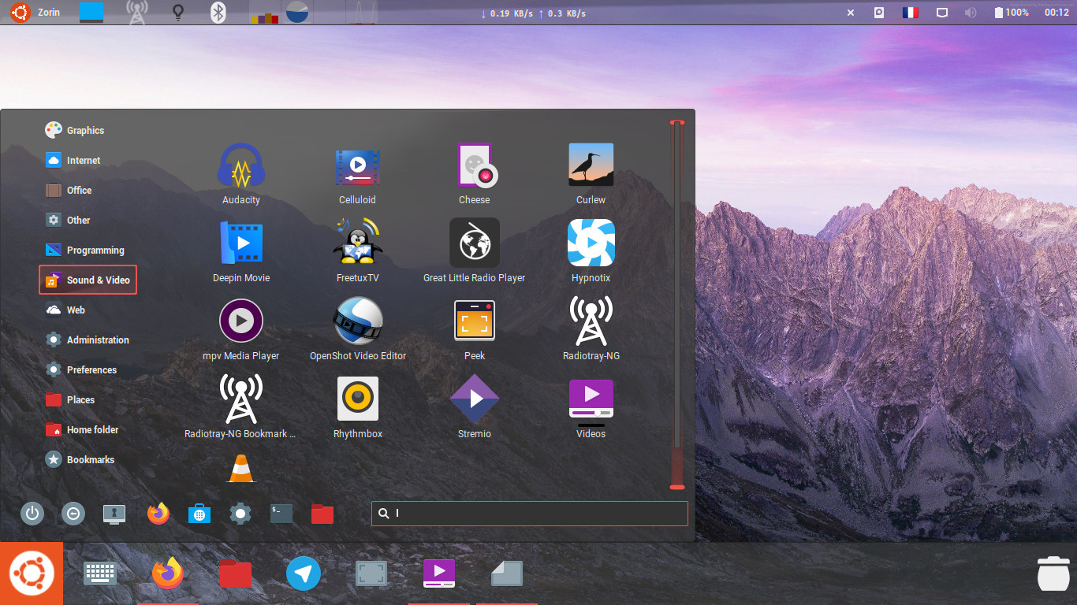The width and height of the screenshot is (1077, 605).
Task: Open the Celluloid video player
Action: pyautogui.click(x=357, y=174)
